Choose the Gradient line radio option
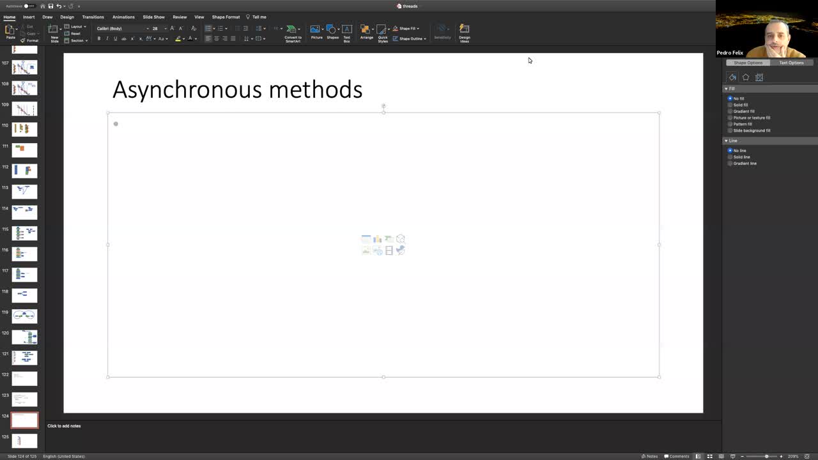The image size is (818, 460). [730, 164]
